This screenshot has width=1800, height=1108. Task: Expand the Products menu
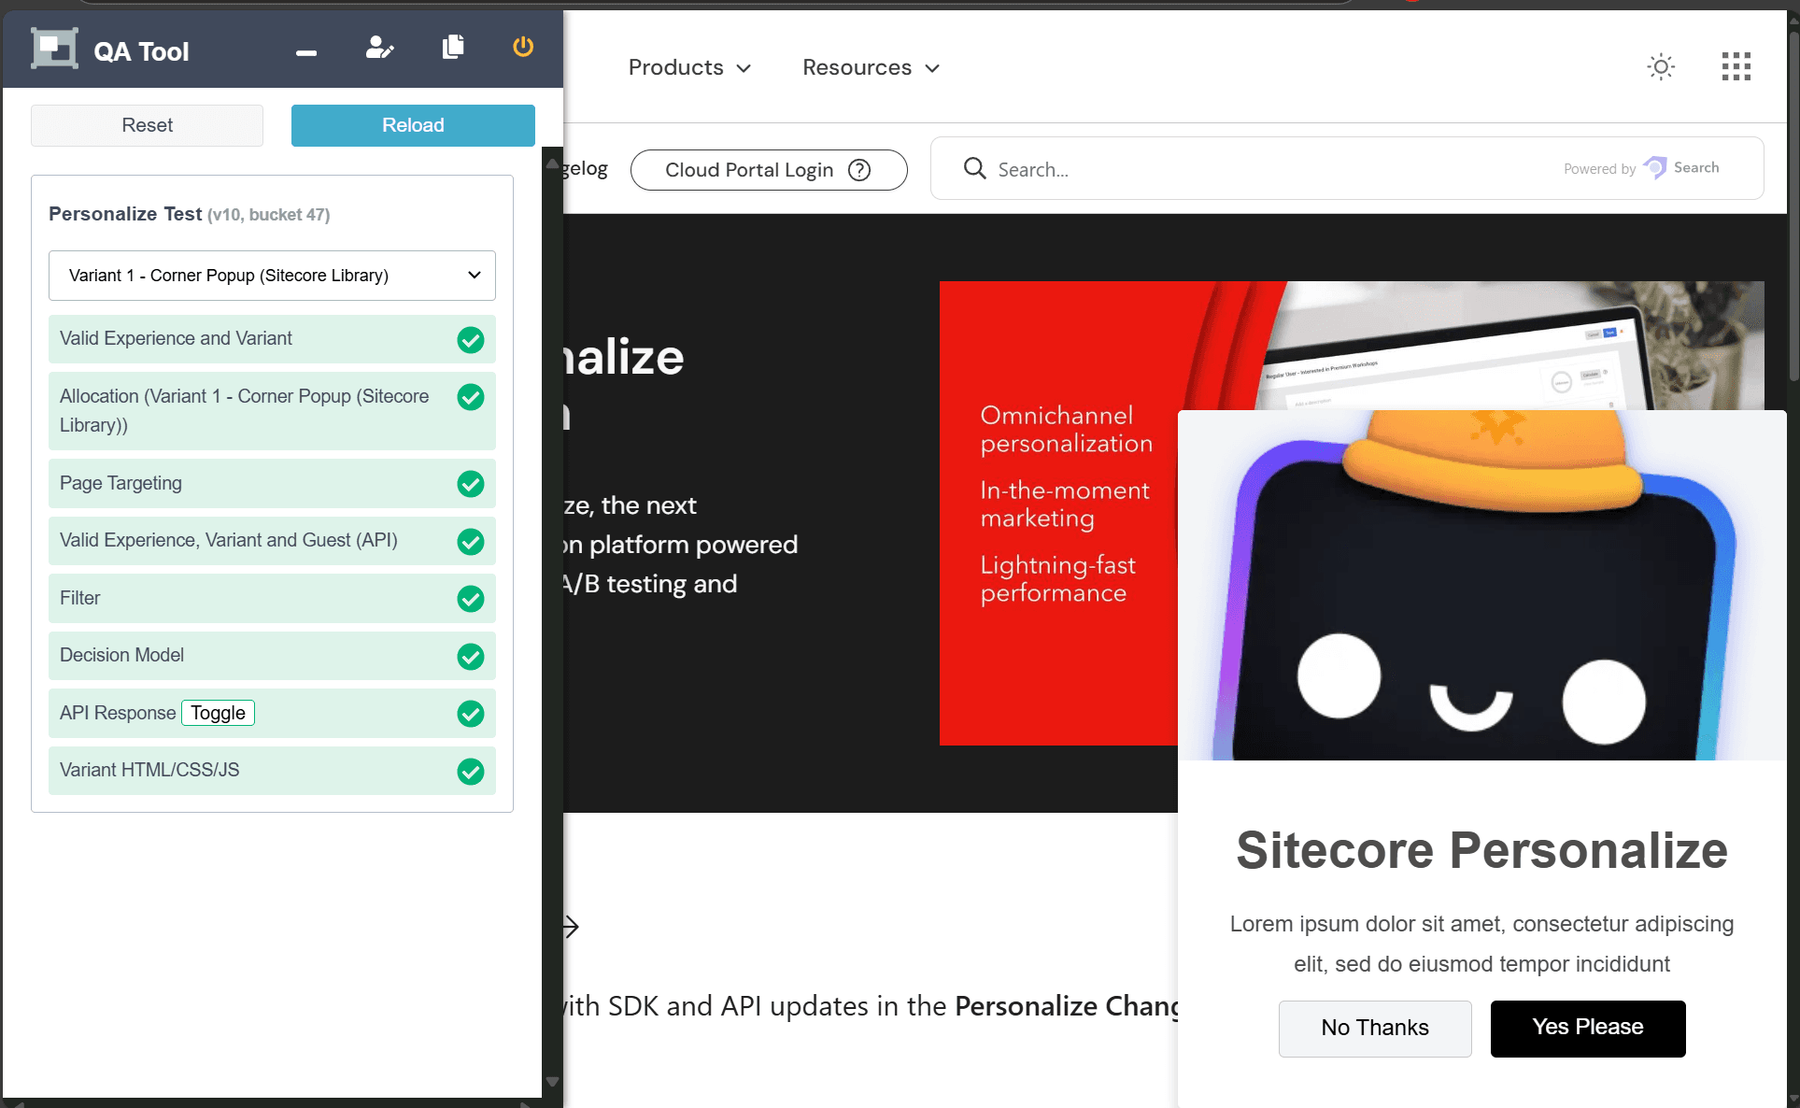(x=689, y=67)
